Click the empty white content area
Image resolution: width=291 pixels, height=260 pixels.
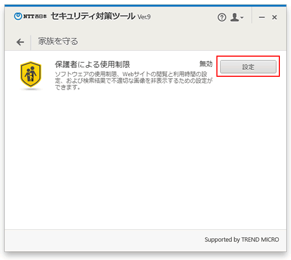[145, 160]
